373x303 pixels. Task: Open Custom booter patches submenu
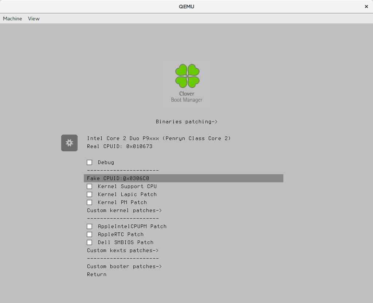click(124, 266)
